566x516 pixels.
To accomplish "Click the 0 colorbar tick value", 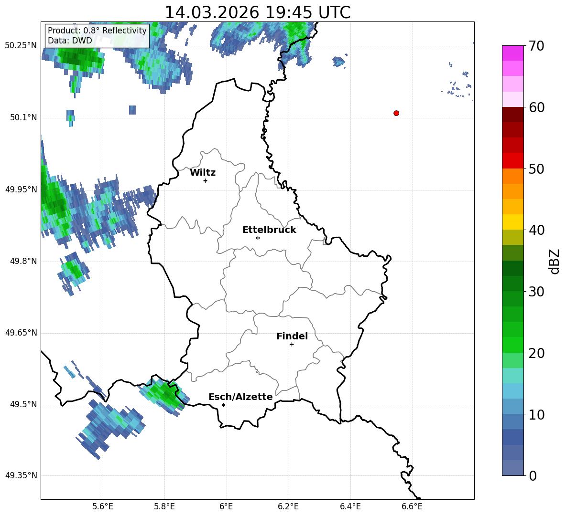I will click(x=533, y=475).
